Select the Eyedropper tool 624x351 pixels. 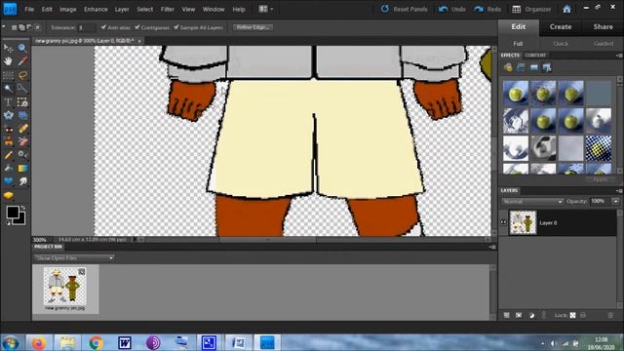22,61
